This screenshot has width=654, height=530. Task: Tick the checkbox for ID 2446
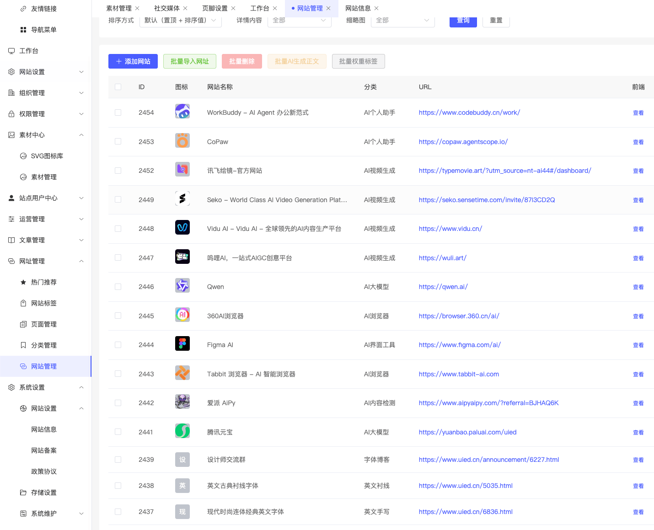(x=118, y=287)
